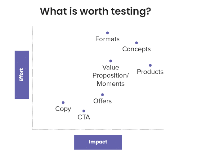Click the dot above Formats

(x=107, y=33)
